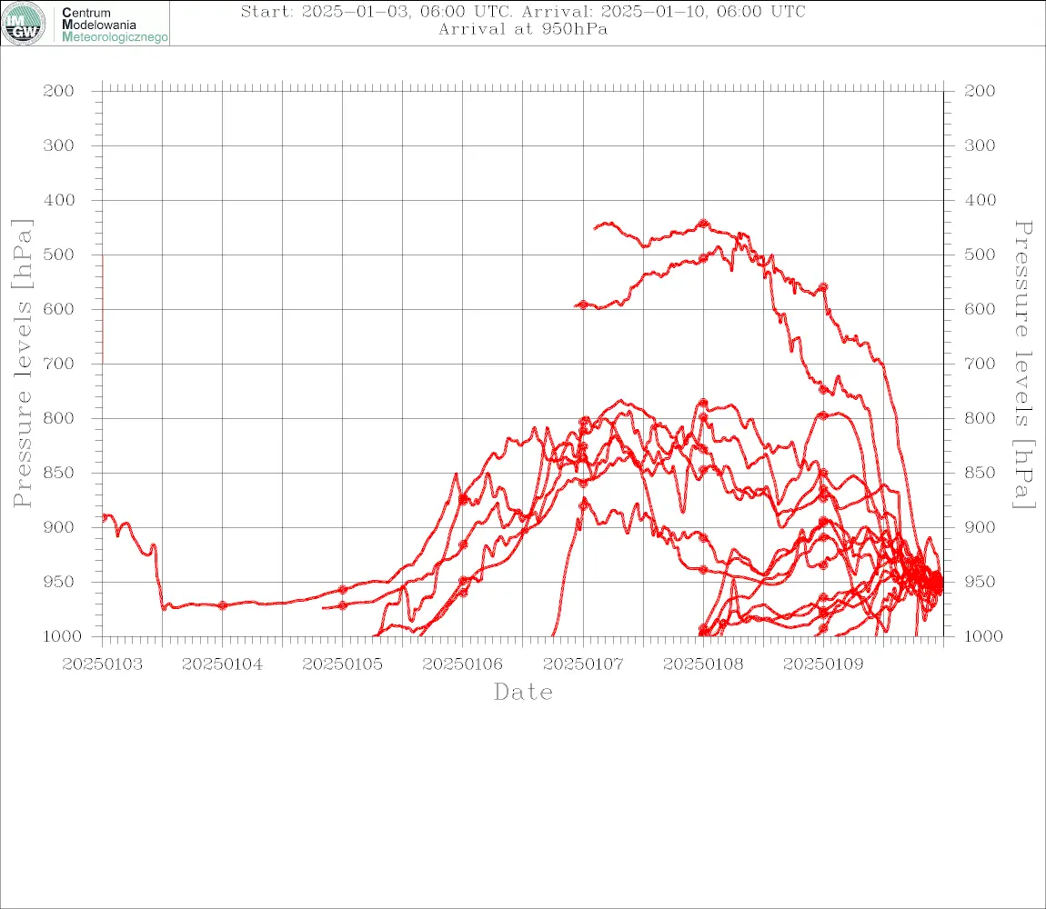Click trajectory marker at 20250107 near 590 hPa
This screenshot has width=1046, height=909.
point(583,305)
